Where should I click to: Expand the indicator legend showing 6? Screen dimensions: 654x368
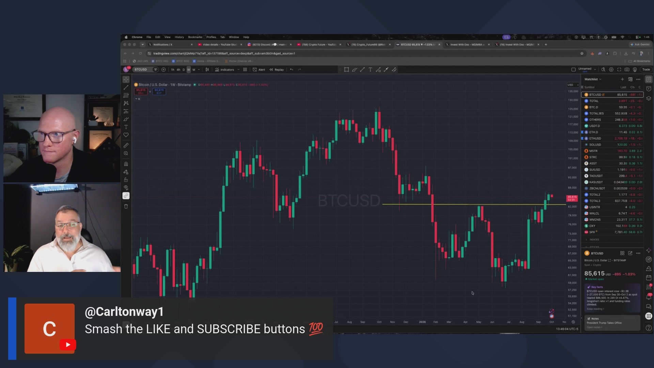tap(138, 99)
